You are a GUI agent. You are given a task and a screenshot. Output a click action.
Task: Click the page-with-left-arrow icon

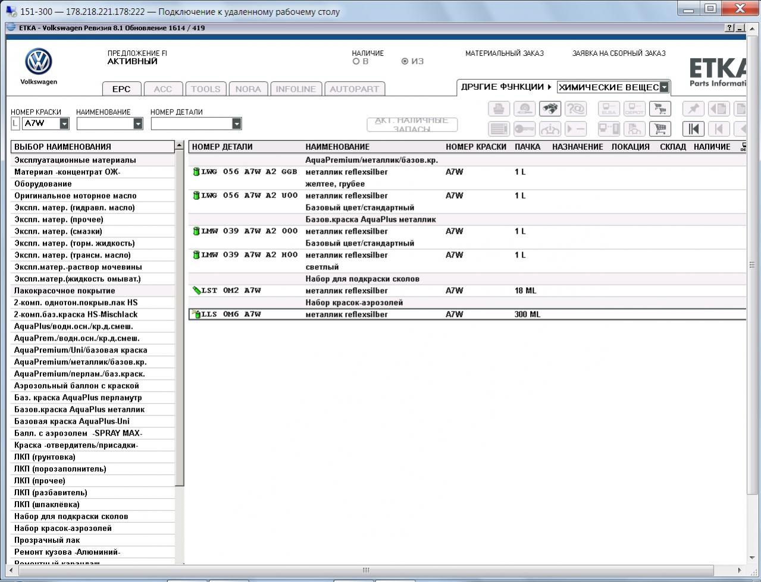pos(719,109)
